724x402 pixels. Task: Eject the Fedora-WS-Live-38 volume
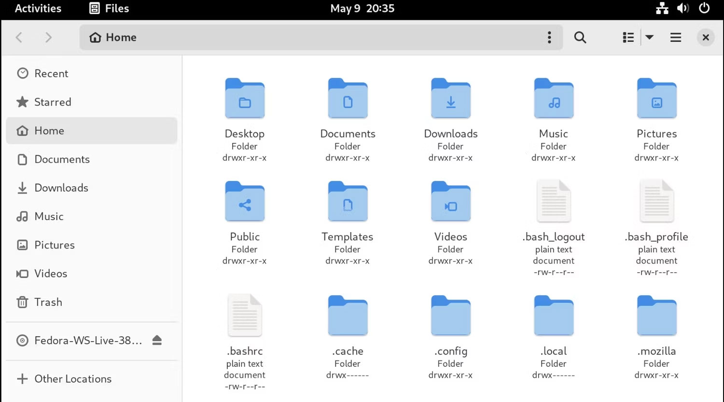tap(157, 340)
